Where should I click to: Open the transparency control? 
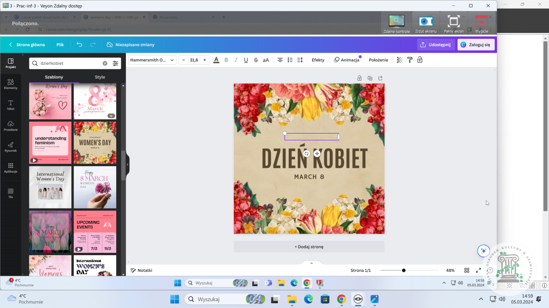[x=400, y=60]
